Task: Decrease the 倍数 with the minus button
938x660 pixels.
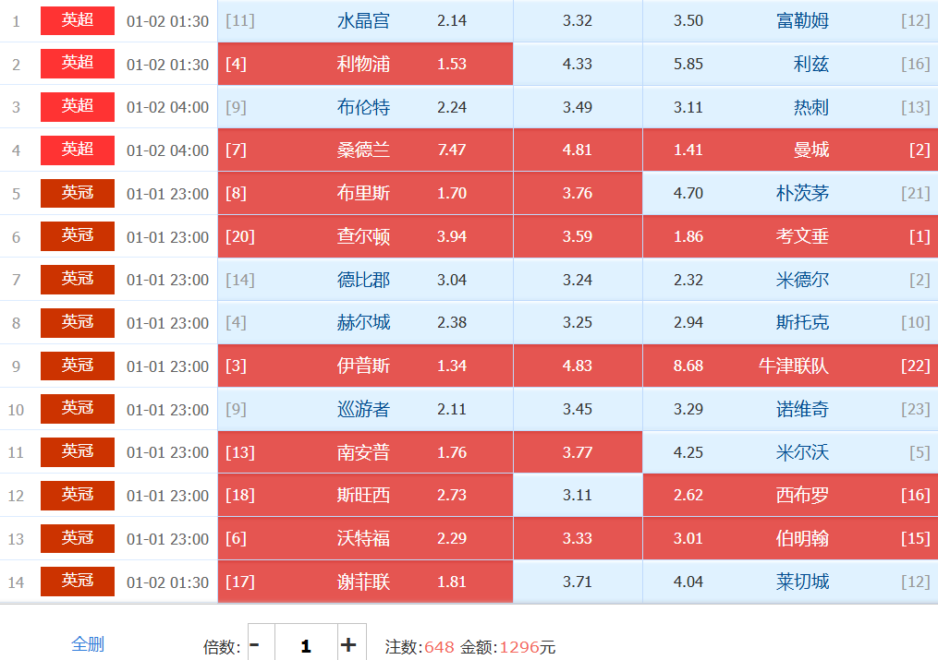Action: [x=255, y=645]
